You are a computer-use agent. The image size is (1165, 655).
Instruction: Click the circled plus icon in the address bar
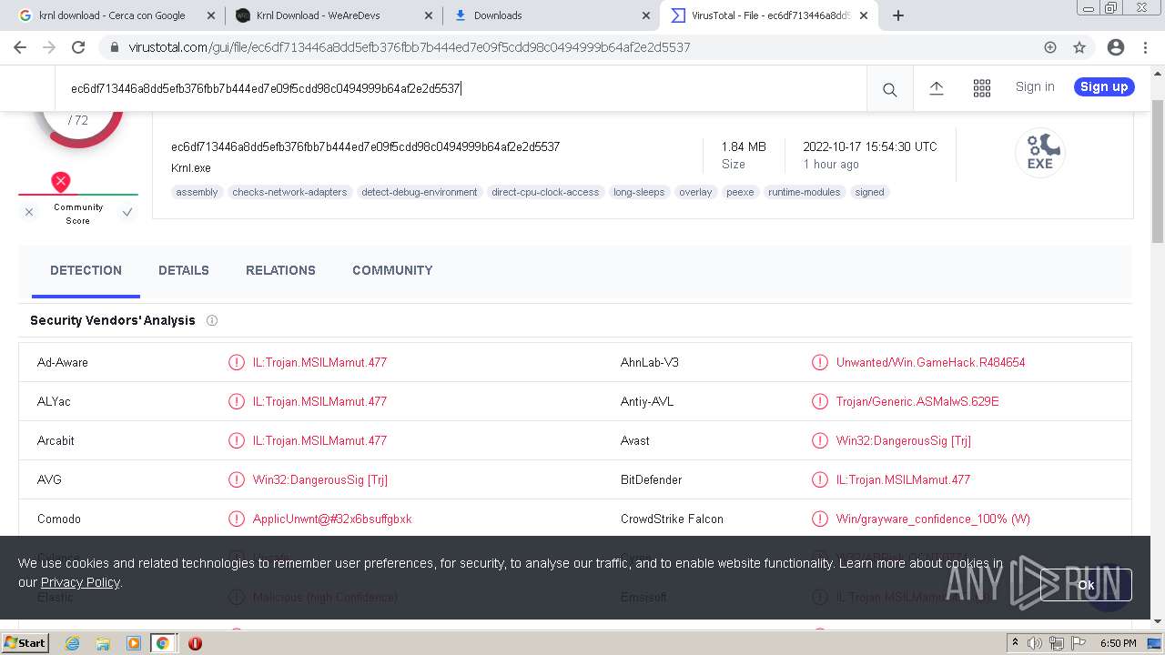1050,47
